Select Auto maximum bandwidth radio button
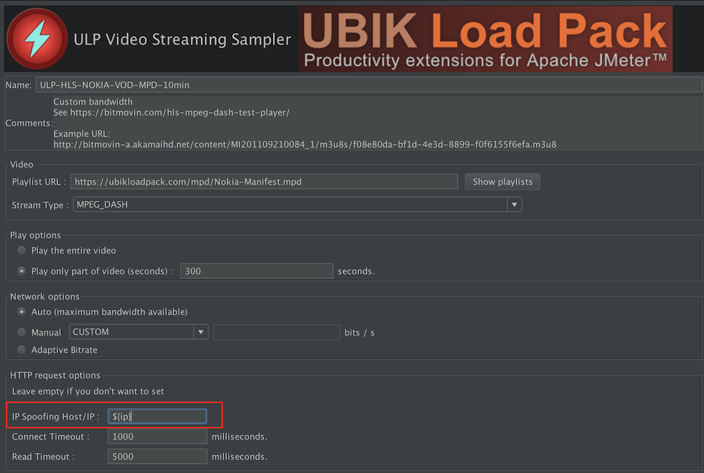Image resolution: width=704 pixels, height=473 pixels. tap(22, 312)
